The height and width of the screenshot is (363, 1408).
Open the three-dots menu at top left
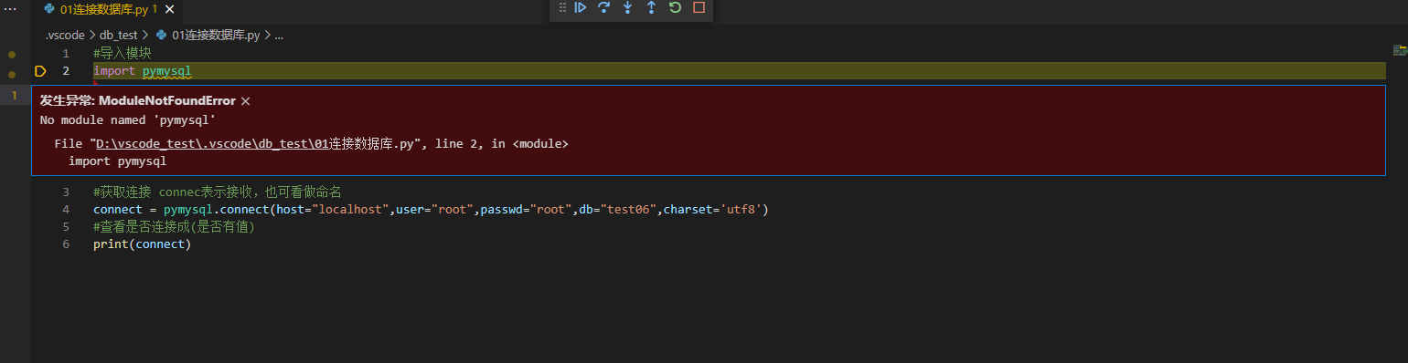pos(11,9)
